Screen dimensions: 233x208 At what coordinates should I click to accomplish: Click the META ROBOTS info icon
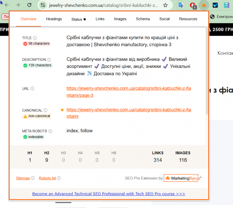pos(50,131)
